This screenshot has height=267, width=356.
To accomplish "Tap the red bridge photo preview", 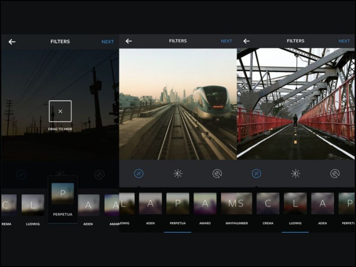I will (296, 104).
